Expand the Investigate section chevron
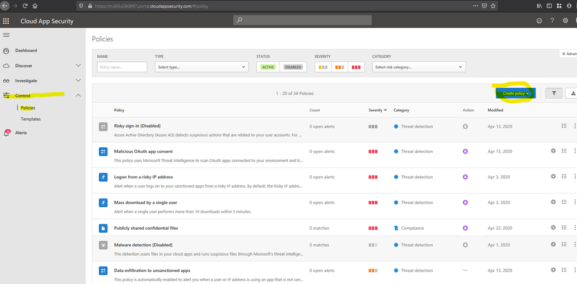Viewport: 577px width, 284px height. pyautogui.click(x=78, y=80)
